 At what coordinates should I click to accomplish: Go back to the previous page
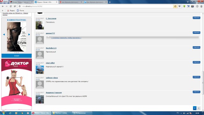pos(3,6)
